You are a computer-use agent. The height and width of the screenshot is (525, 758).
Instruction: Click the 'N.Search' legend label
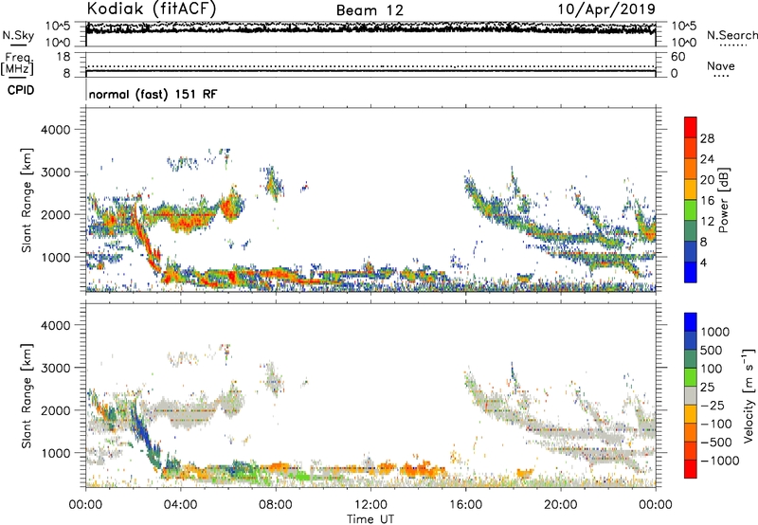[731, 35]
